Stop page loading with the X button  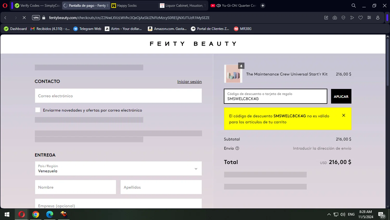[x=24, y=18]
